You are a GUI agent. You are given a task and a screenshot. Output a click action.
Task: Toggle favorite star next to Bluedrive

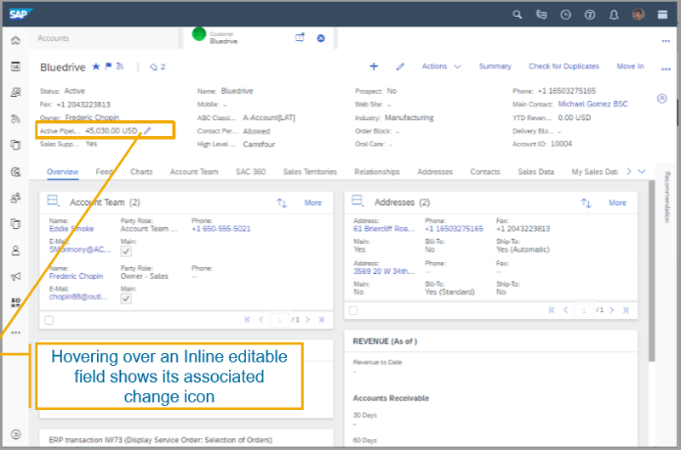pos(96,66)
